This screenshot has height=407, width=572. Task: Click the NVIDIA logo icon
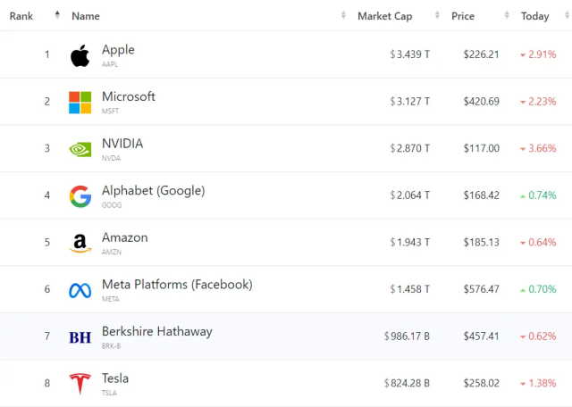click(80, 149)
